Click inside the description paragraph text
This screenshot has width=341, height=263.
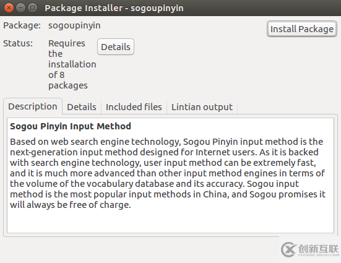168,173
